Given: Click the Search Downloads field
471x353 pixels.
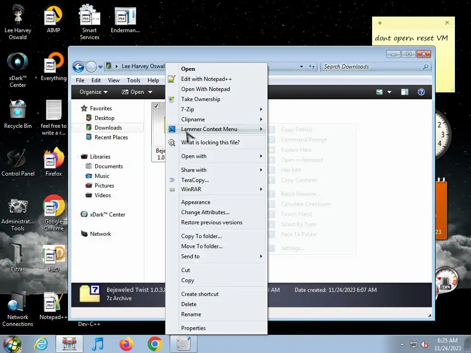Looking at the screenshot, I should (x=372, y=67).
